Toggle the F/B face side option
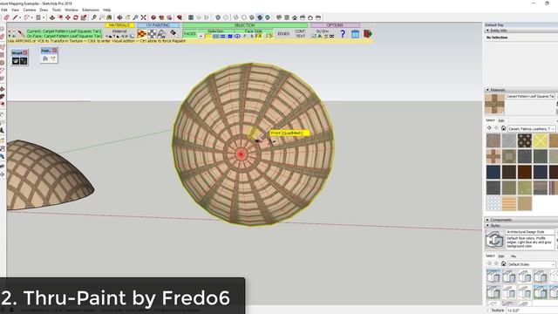The image size is (558, 314). tap(258, 37)
